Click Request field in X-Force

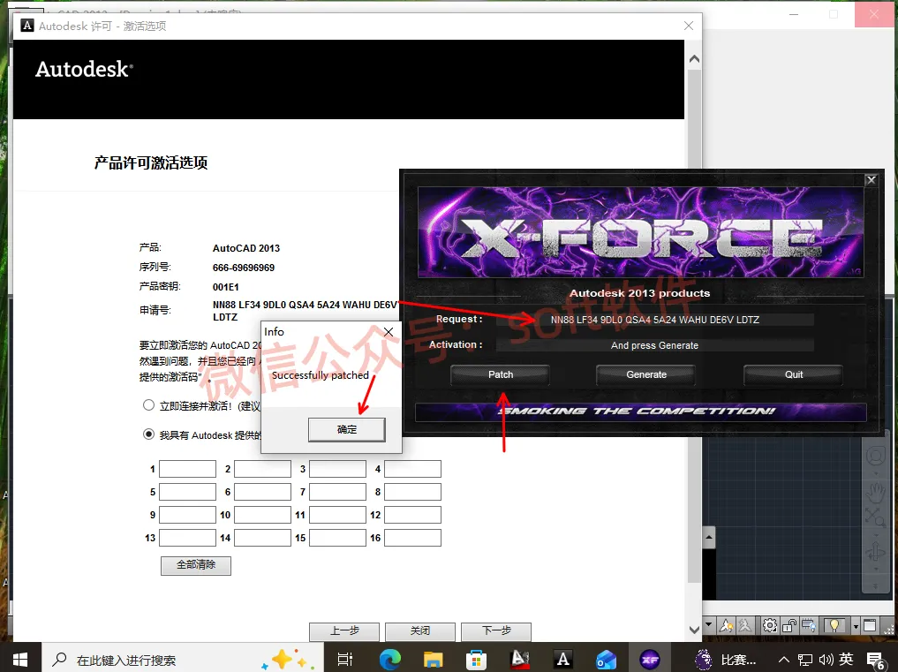tap(655, 320)
